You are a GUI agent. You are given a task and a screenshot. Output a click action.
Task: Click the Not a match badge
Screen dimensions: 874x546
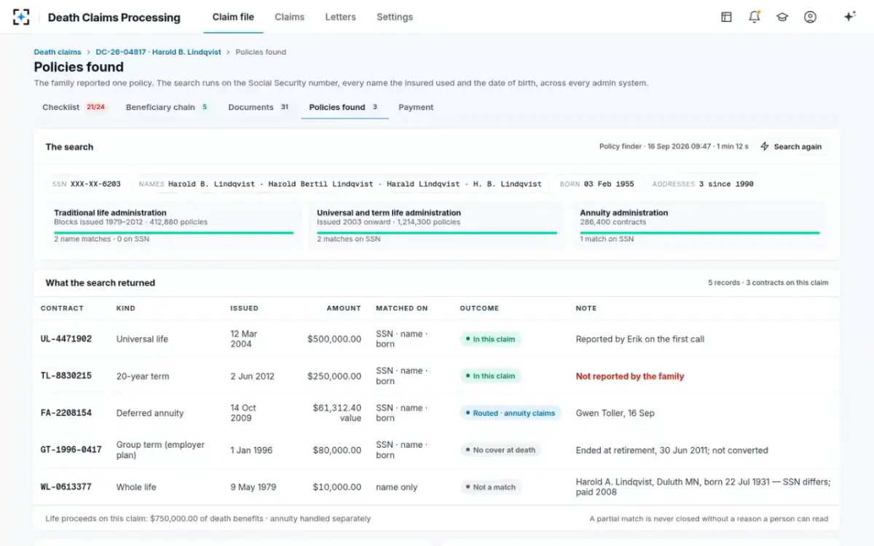tap(491, 487)
